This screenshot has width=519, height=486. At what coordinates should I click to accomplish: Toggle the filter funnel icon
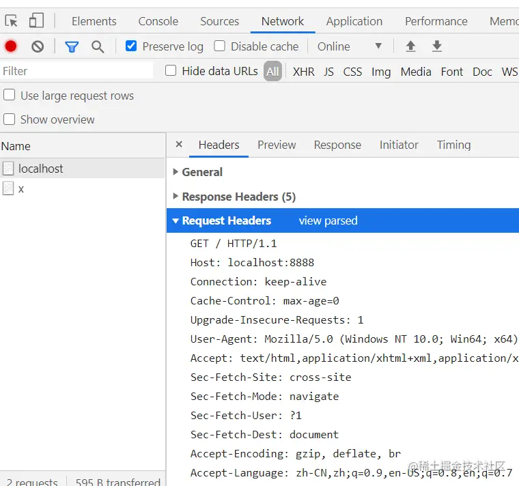point(72,47)
